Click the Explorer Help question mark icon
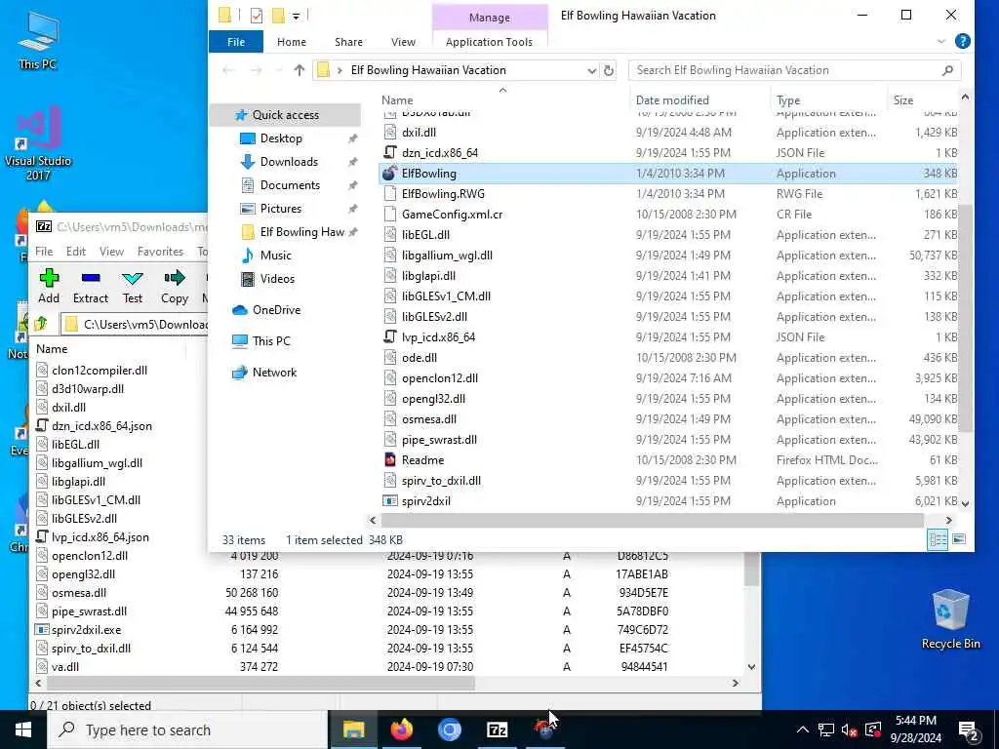Viewport: 999px width, 749px height. point(962,41)
